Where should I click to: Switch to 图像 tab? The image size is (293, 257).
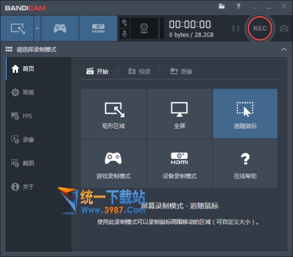(x=182, y=71)
